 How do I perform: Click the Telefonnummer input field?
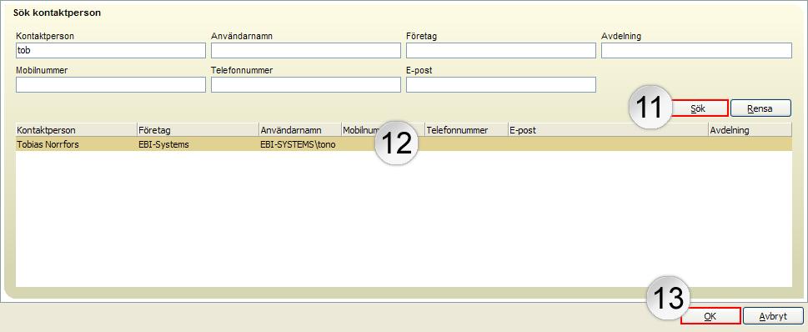pyautogui.click(x=306, y=84)
